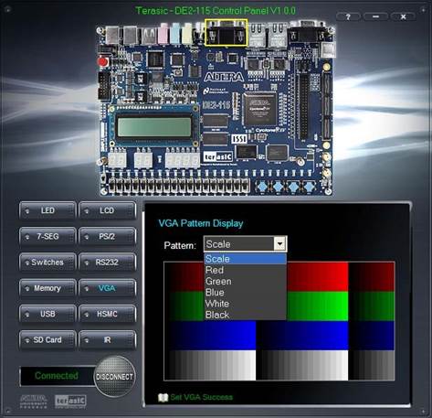Screen dimensions: 432x418
Task: Switch to the PS/2 tab
Action: tap(107, 236)
